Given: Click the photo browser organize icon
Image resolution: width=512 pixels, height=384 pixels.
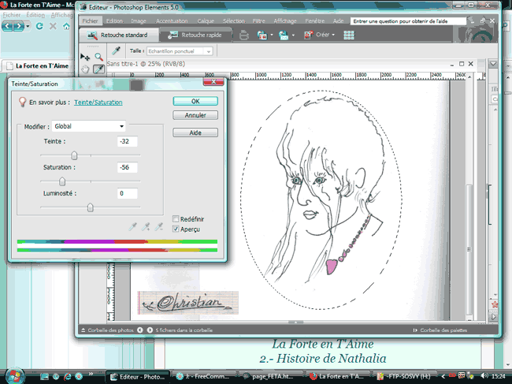Looking at the screenshot, I should [262, 35].
